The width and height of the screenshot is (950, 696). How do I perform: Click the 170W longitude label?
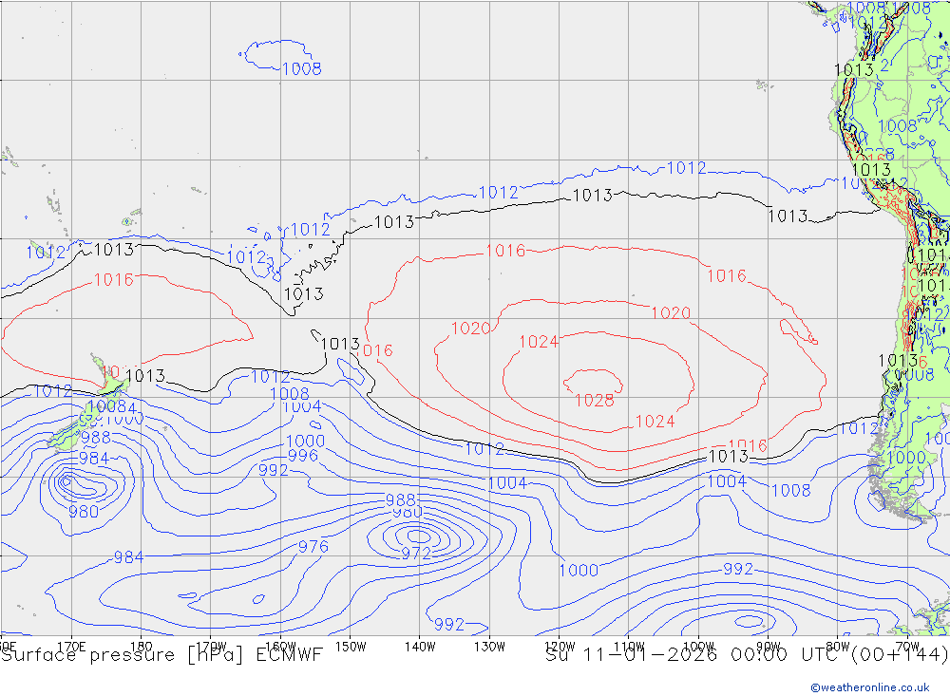coord(211,647)
